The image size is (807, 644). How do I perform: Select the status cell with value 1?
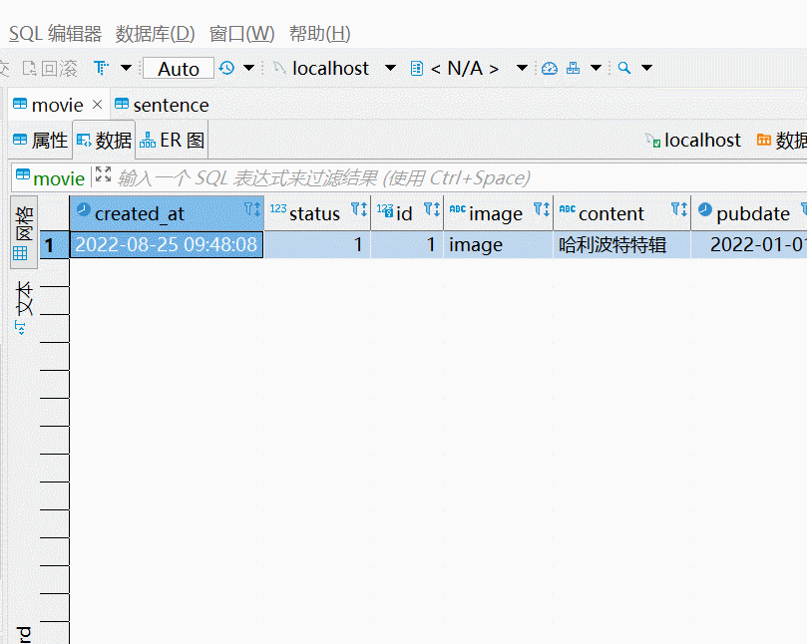(x=317, y=245)
